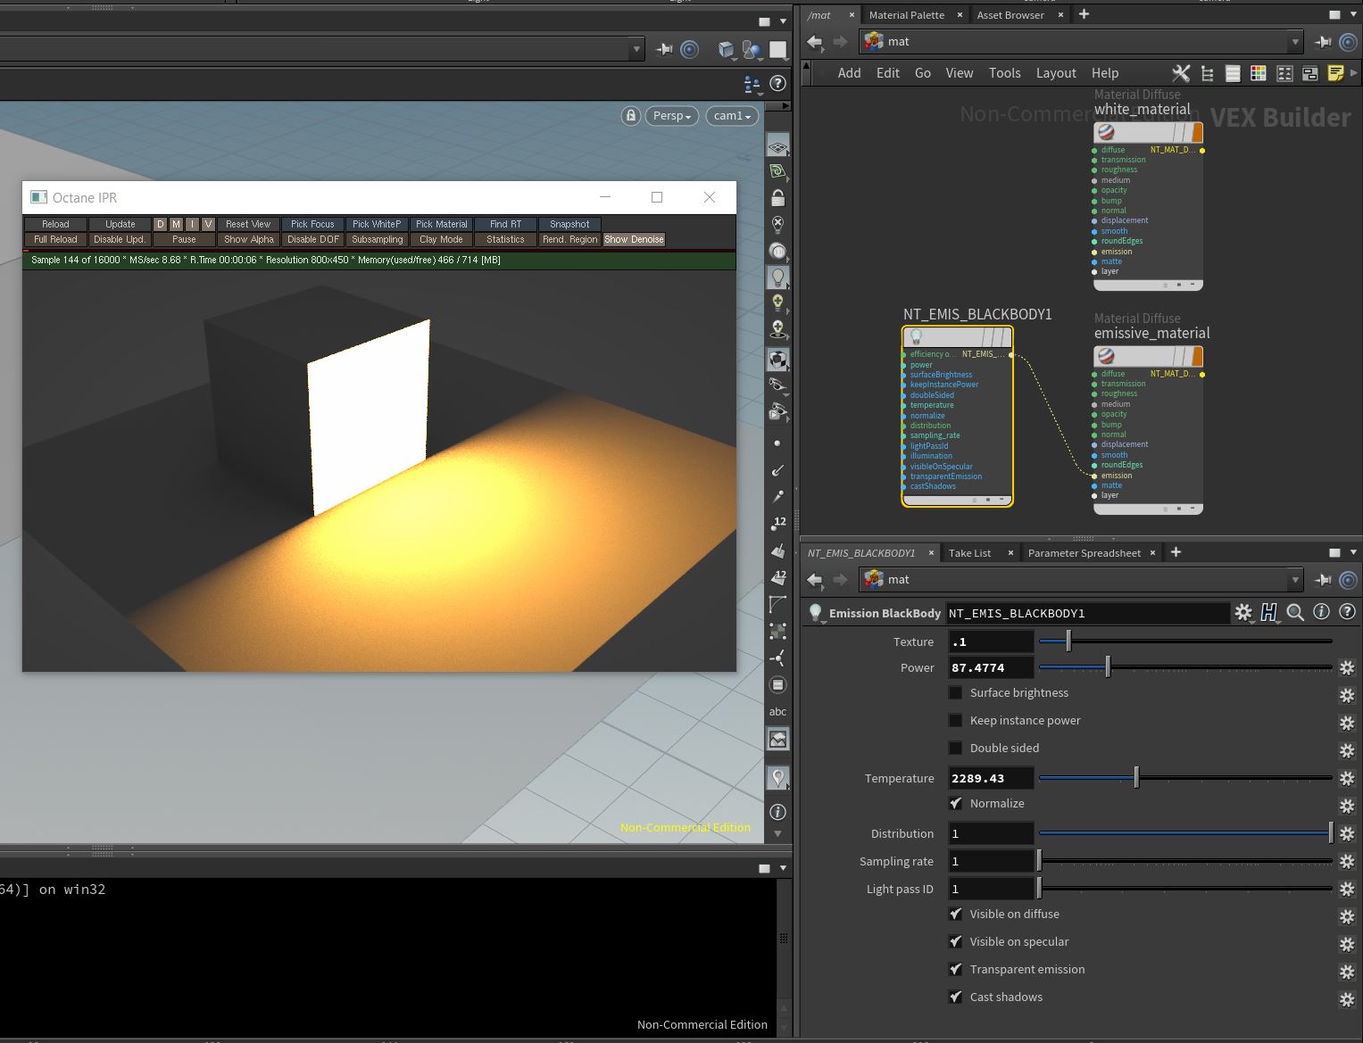
Task: Toggle the Double sided checkbox
Action: pos(955,749)
